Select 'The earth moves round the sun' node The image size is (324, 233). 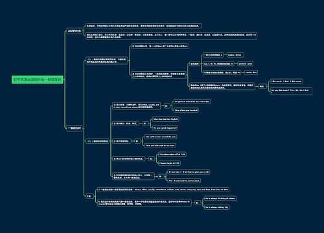(x=161, y=137)
